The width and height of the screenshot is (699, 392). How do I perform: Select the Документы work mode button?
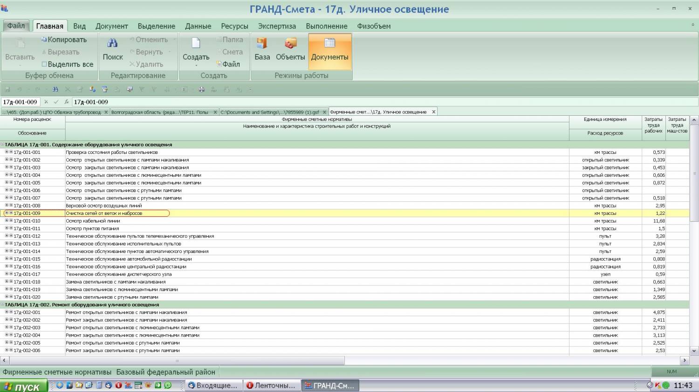point(330,51)
